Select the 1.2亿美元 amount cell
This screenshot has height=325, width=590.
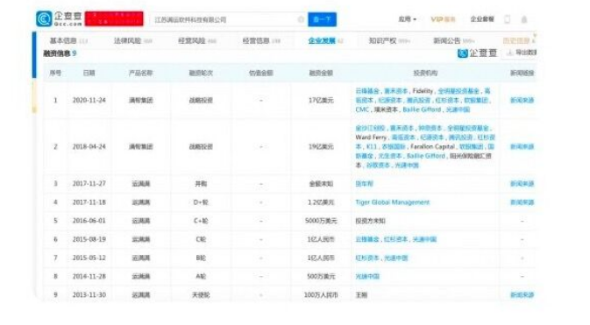tap(321, 202)
